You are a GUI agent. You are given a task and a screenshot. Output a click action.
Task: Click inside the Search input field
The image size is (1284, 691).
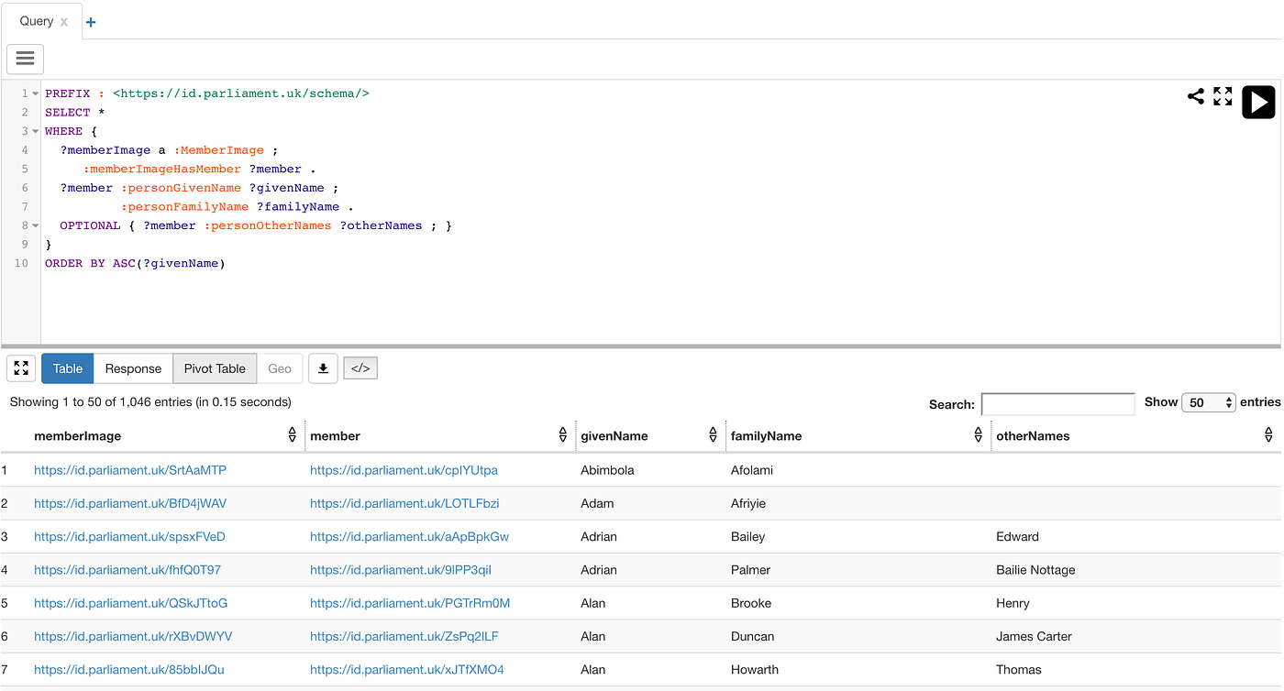[x=1057, y=403]
